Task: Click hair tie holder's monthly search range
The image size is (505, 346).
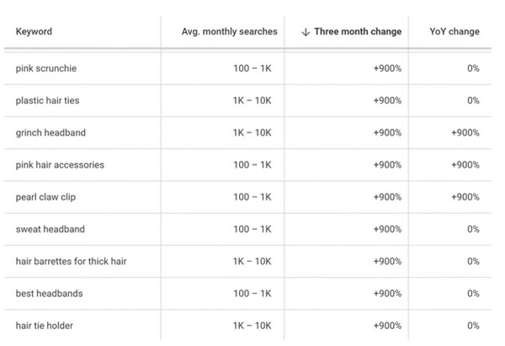Action: tap(252, 325)
